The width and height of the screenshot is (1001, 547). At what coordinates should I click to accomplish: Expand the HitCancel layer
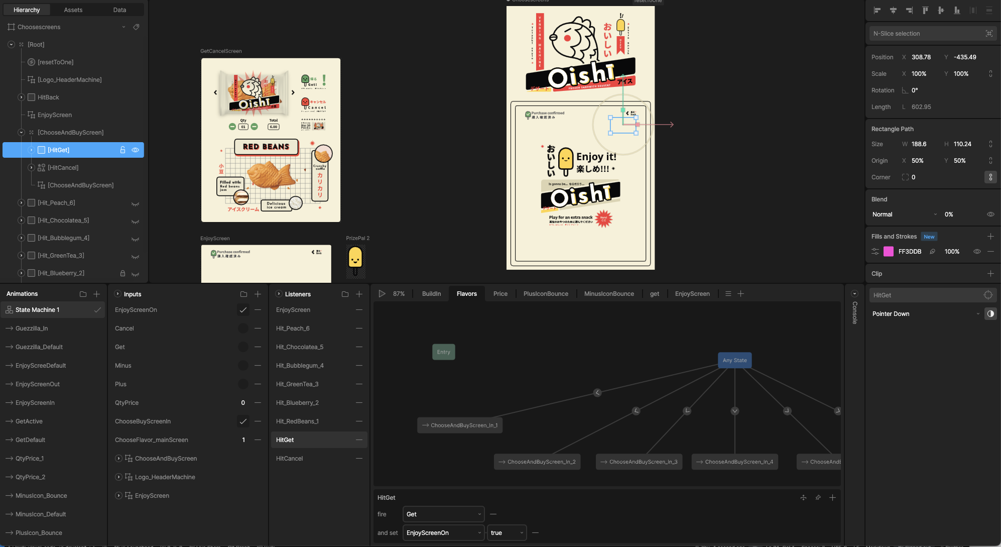tap(31, 167)
